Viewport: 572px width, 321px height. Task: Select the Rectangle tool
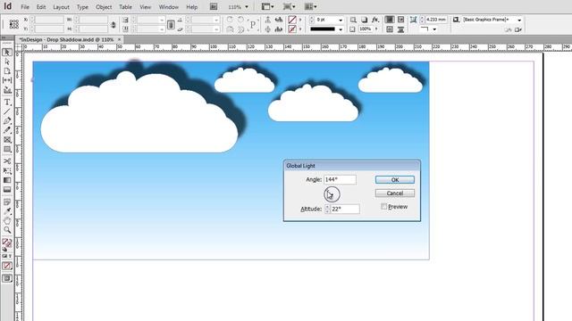coord(7,149)
